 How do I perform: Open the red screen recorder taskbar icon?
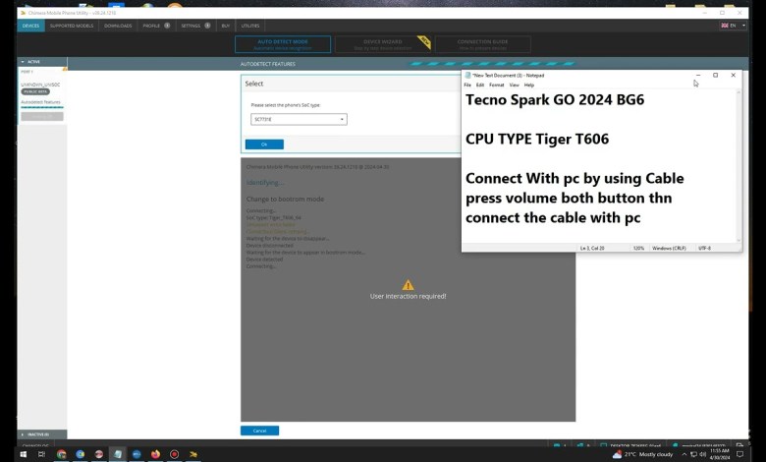tap(174, 454)
